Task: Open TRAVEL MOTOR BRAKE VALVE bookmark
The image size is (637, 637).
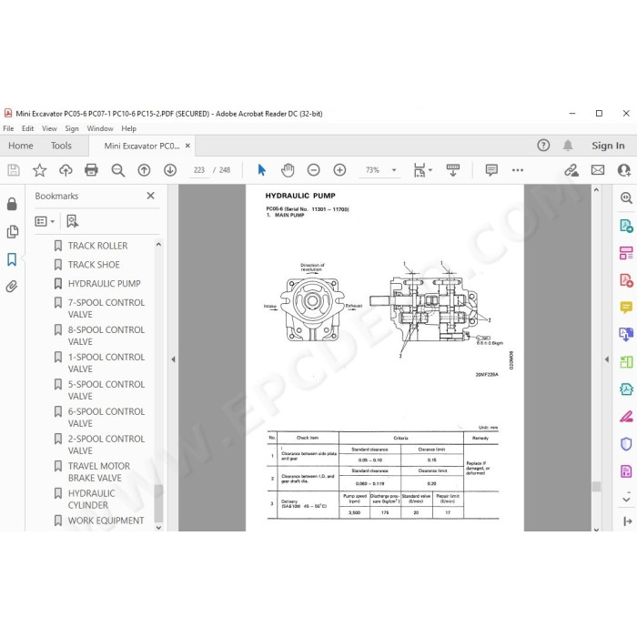Action: [98, 471]
